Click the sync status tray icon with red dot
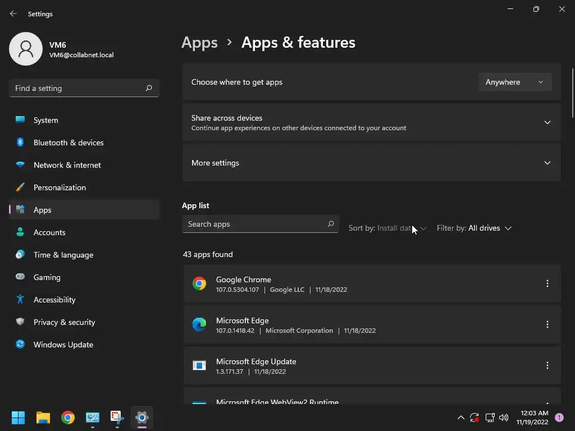The height and width of the screenshot is (431, 575). tap(474, 418)
